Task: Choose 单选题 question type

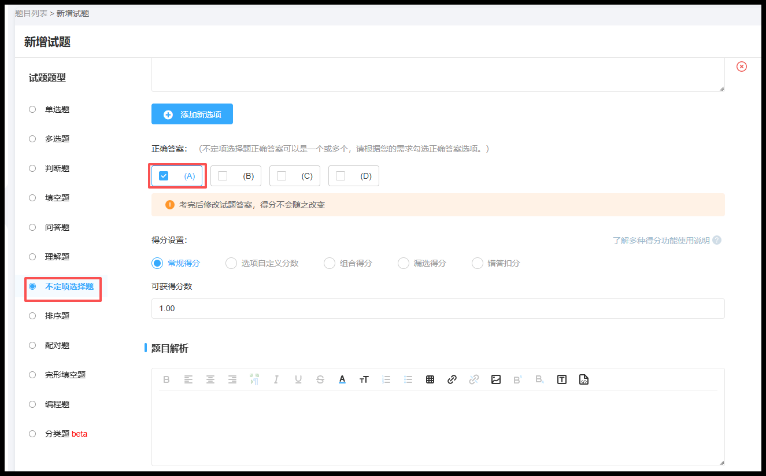Action: [49, 109]
